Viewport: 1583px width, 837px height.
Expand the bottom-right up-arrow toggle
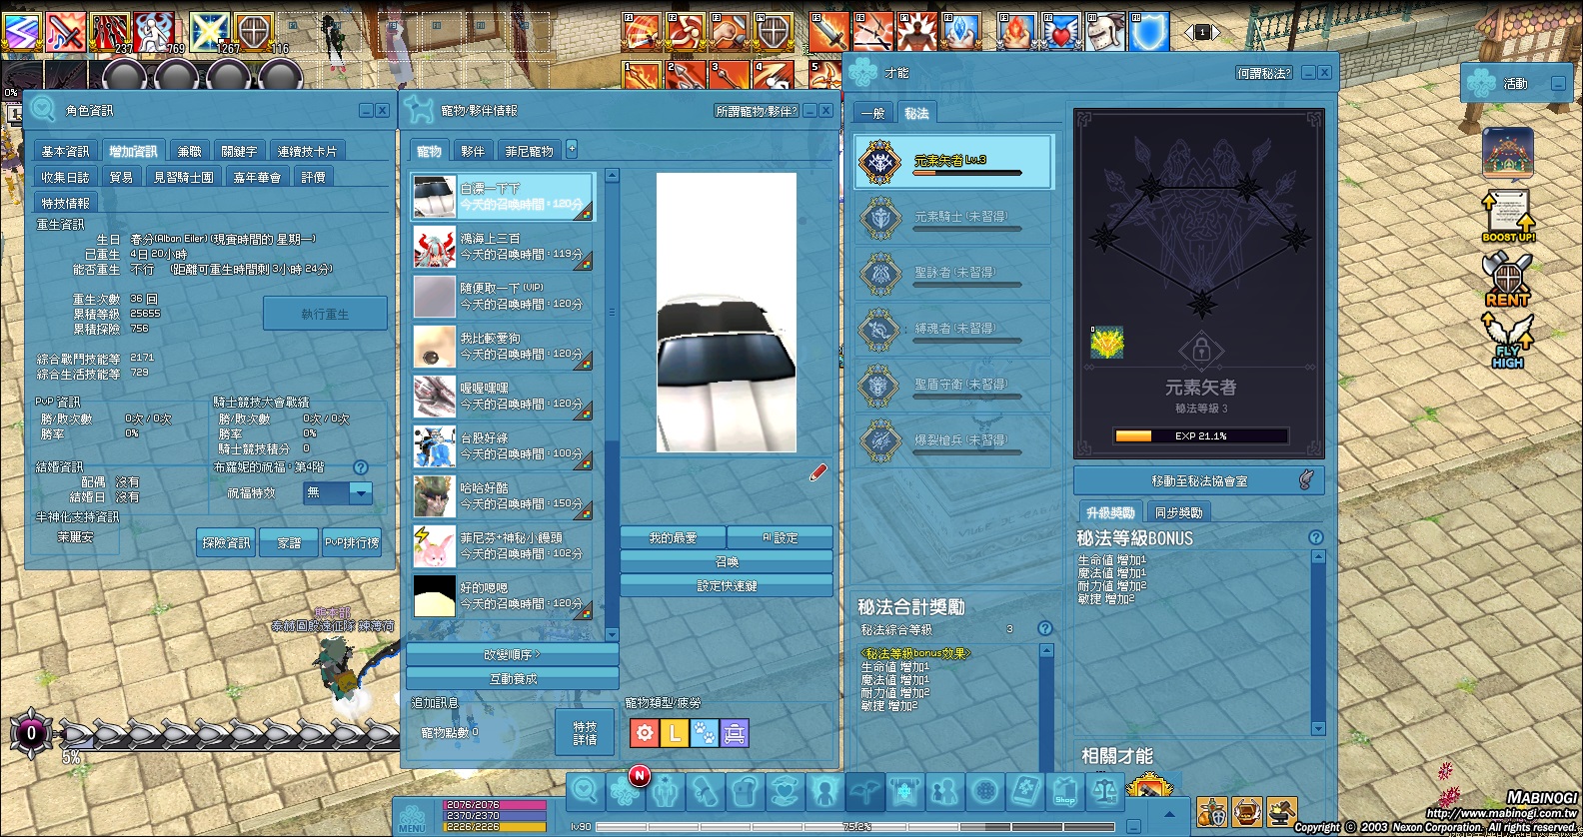(x=1169, y=814)
